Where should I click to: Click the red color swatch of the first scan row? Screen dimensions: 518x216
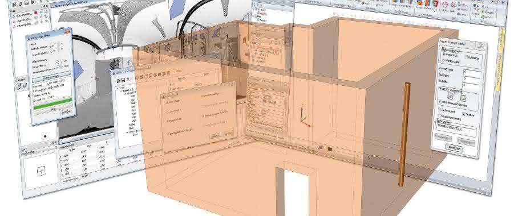[x=35, y=13]
